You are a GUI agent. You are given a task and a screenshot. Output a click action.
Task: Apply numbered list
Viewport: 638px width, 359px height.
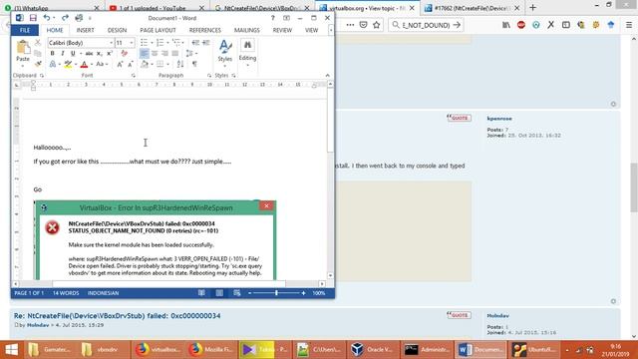point(159,43)
